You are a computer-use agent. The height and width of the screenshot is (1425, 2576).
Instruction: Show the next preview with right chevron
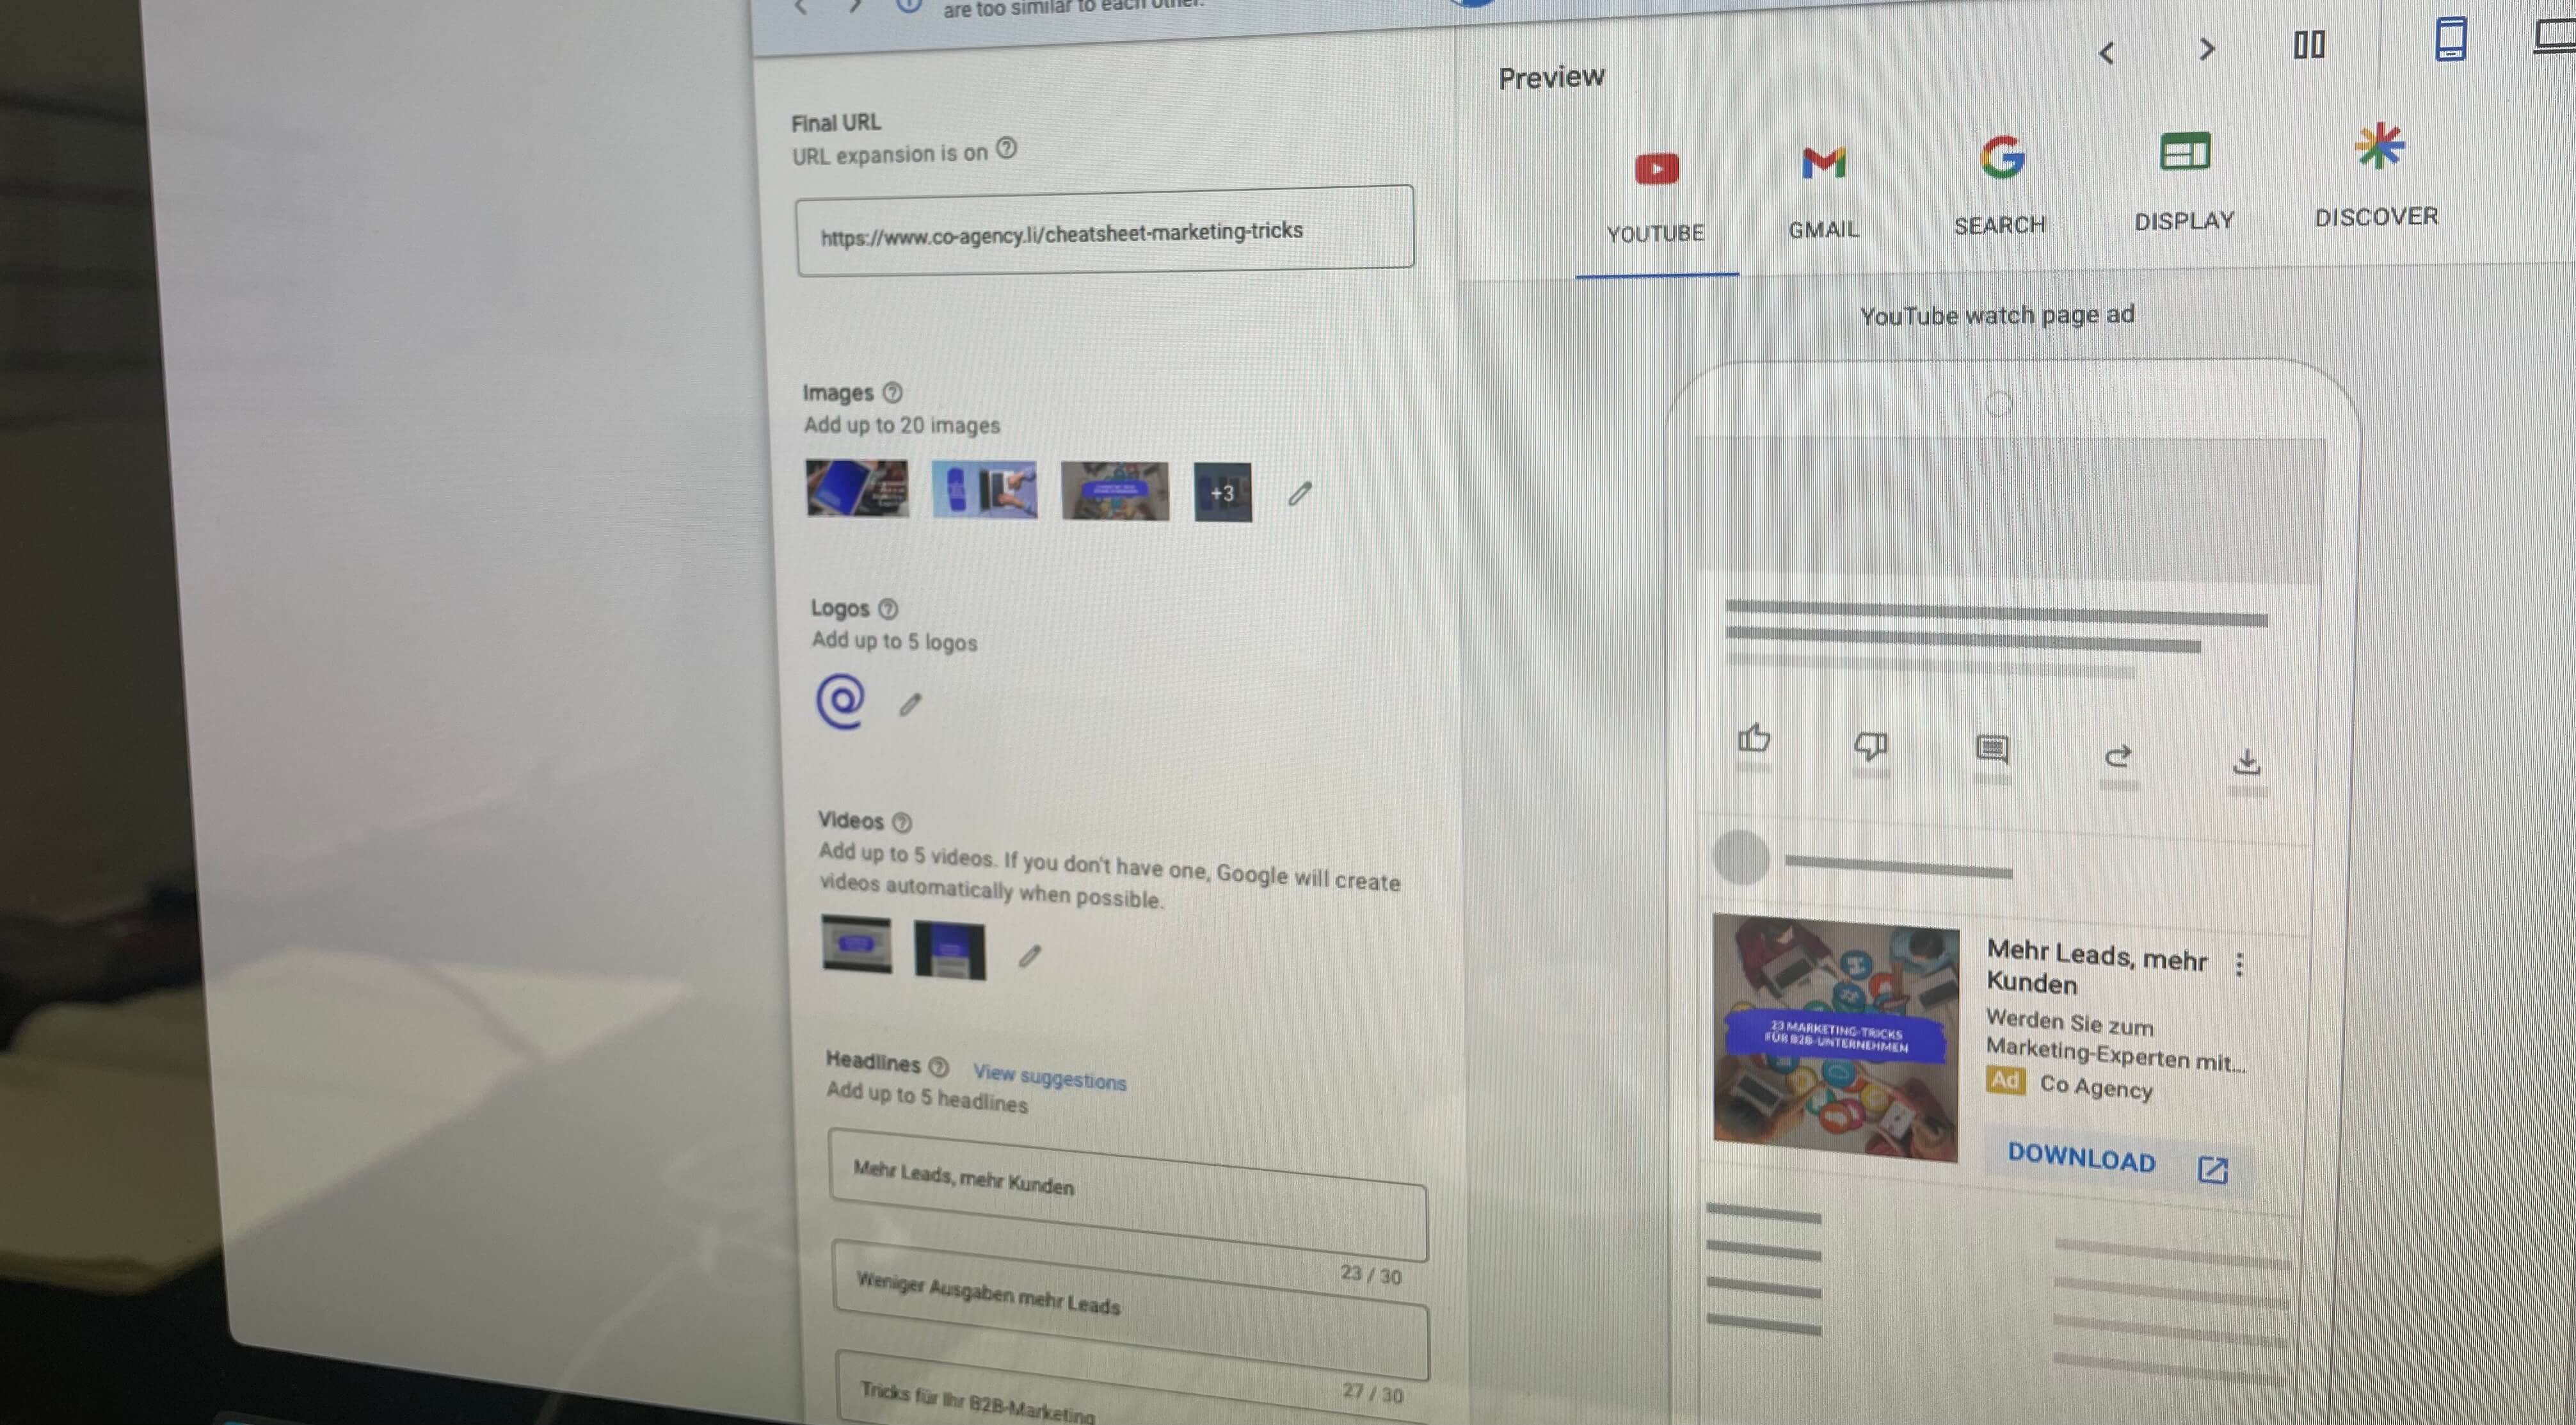[2207, 49]
